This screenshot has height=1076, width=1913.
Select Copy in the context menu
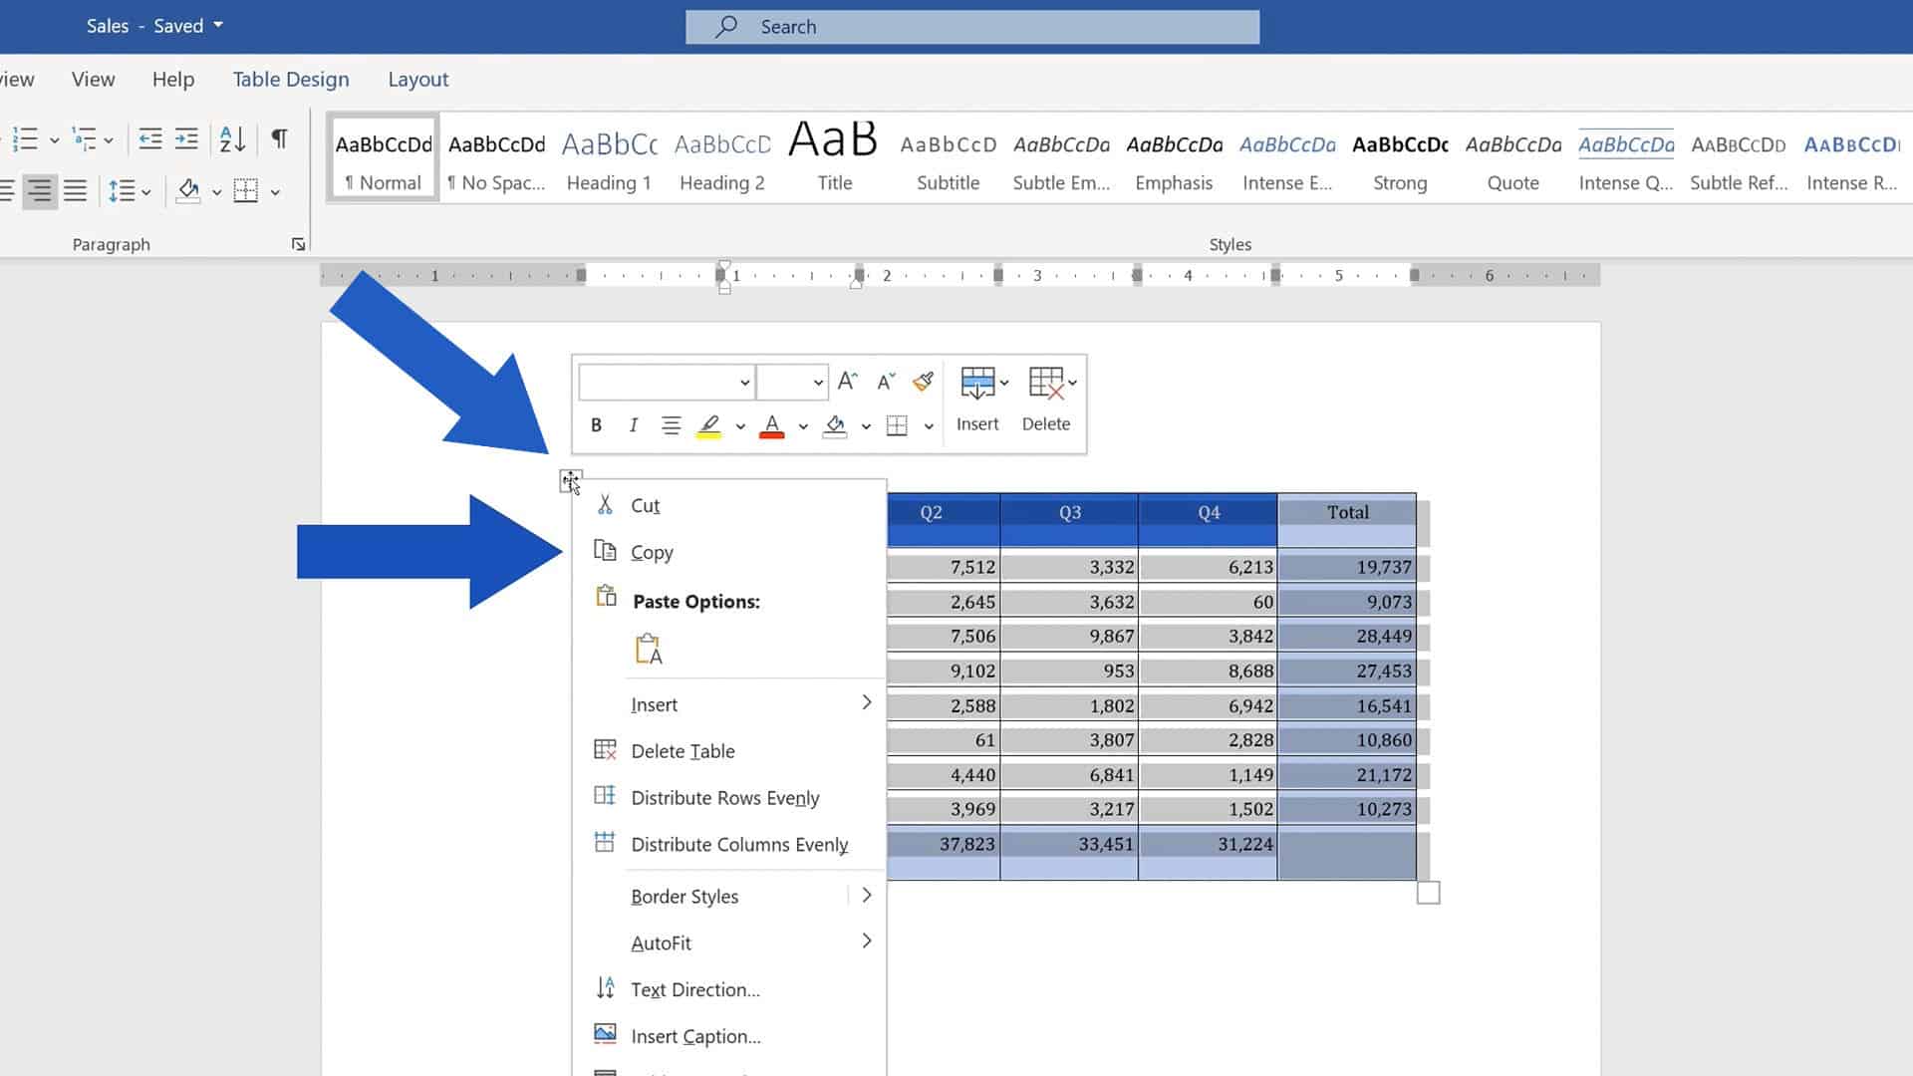tap(652, 552)
